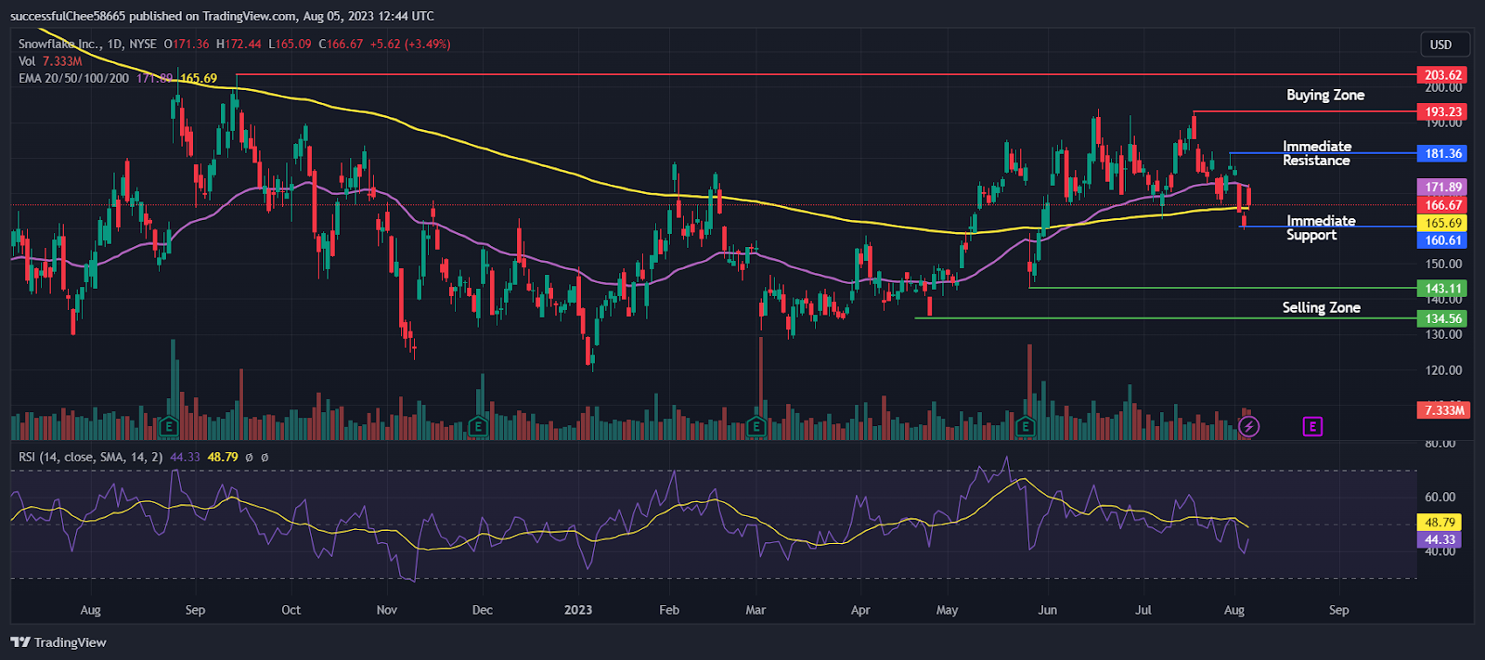Click the C166.67 close value
This screenshot has height=660, width=1485.
(x=341, y=44)
